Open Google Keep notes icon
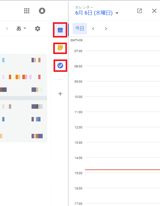The width and height of the screenshot is (160, 206). pyautogui.click(x=60, y=48)
